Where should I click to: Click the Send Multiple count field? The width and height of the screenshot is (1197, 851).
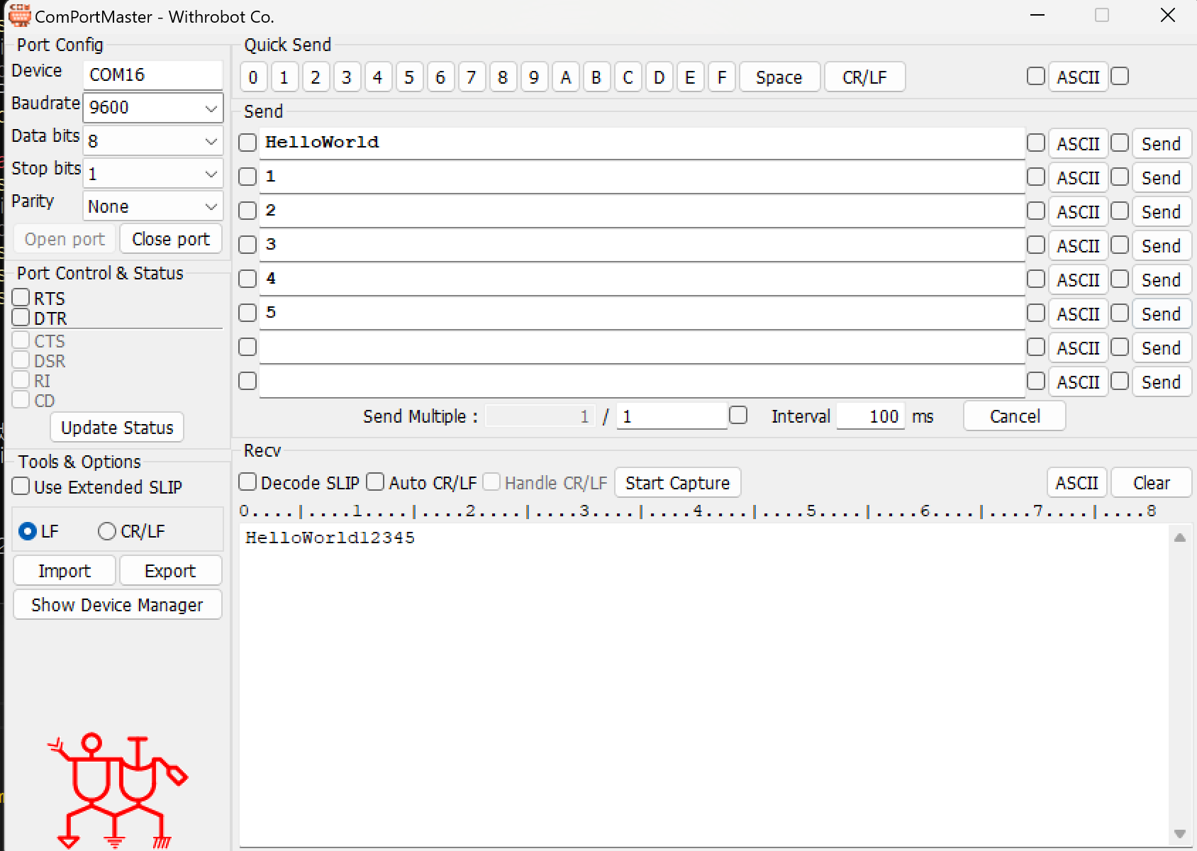(672, 416)
